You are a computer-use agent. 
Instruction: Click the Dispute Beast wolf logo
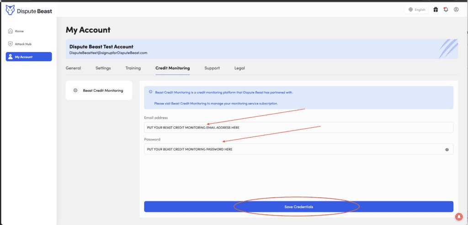pyautogui.click(x=10, y=9)
